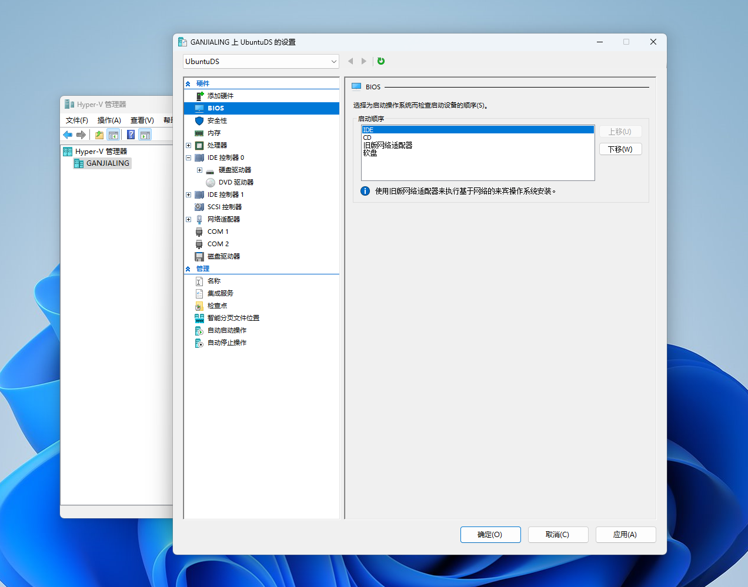This screenshot has height=587, width=748.
Task: Click the COM 2 port icon
Action: coord(199,244)
